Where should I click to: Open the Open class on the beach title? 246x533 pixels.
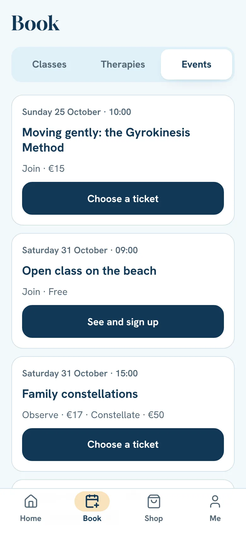[89, 271]
